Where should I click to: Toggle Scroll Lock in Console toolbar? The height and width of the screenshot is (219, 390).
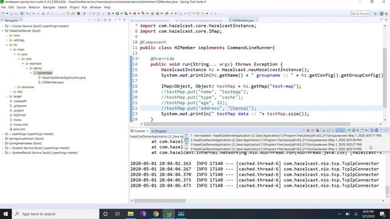(328, 130)
